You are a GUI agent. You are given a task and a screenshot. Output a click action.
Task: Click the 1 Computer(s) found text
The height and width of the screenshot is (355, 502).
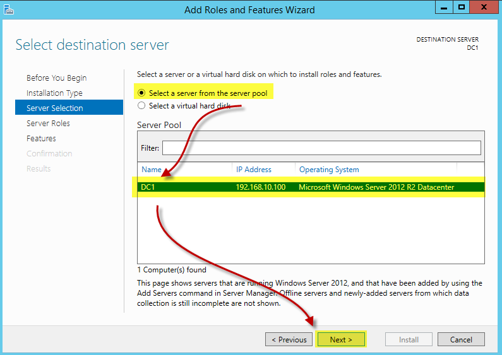tap(172, 270)
